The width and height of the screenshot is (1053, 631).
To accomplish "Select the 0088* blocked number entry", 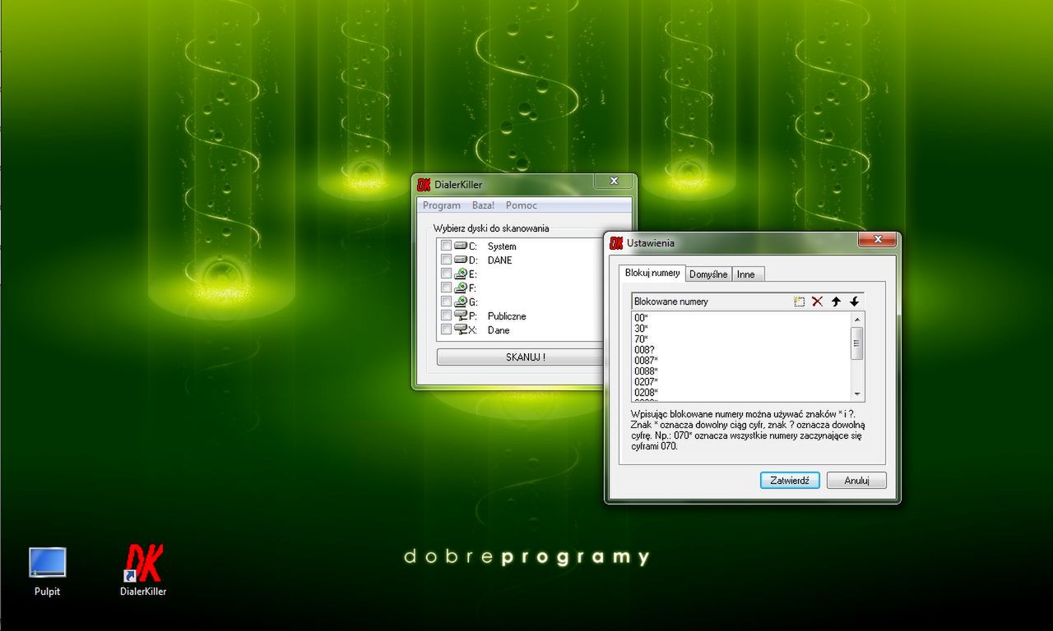I will click(647, 371).
